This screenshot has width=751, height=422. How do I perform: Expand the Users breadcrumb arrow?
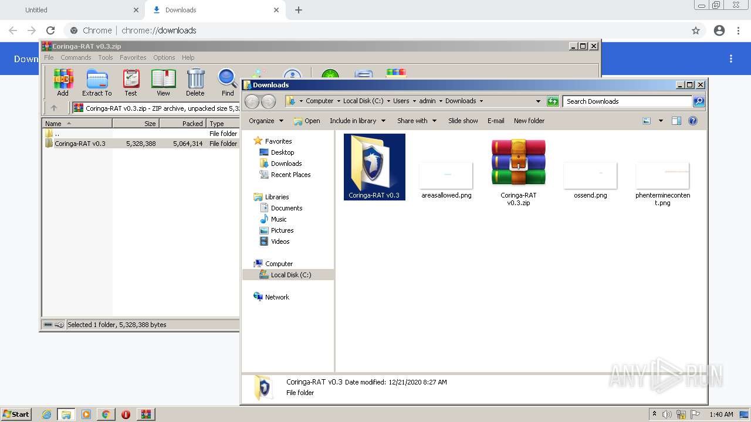(414, 101)
